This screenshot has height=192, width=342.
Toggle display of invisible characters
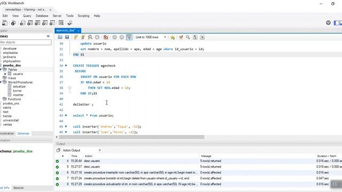pyautogui.click(x=195, y=37)
